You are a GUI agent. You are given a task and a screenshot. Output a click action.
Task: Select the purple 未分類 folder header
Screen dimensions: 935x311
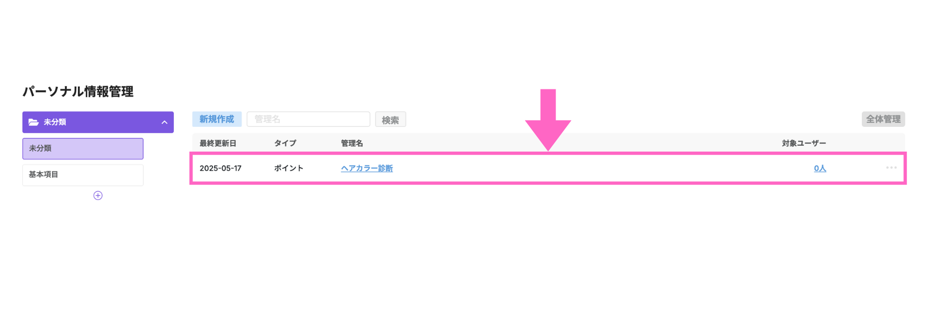point(98,122)
